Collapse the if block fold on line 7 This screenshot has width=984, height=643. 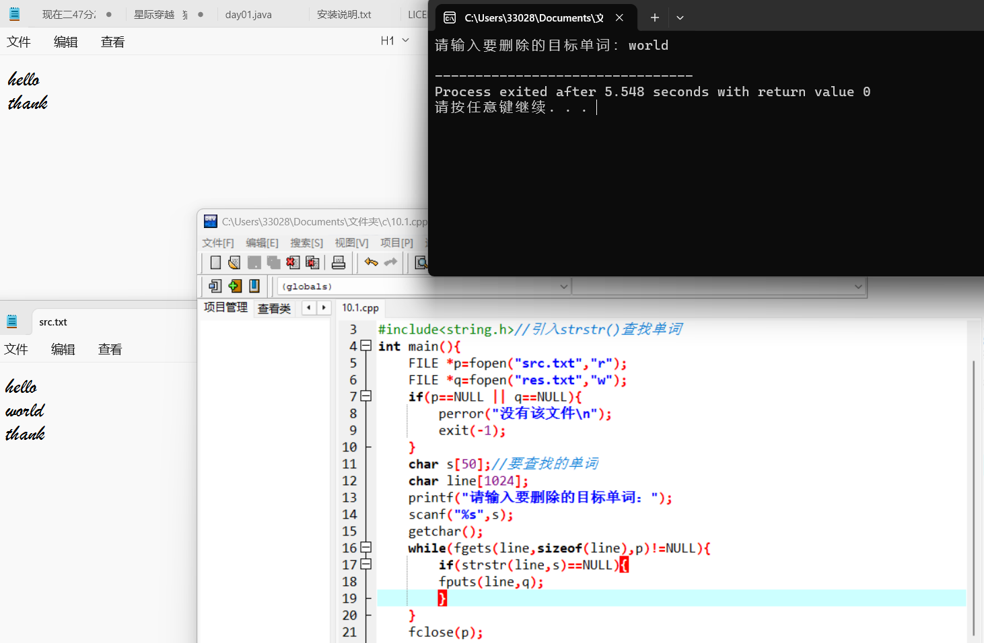pyautogui.click(x=365, y=396)
